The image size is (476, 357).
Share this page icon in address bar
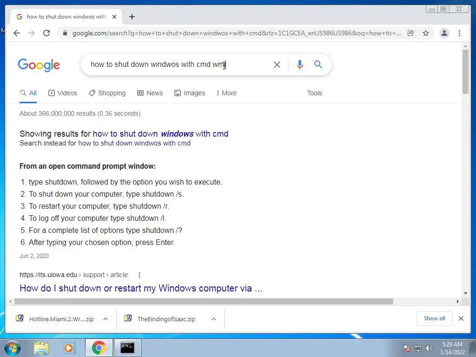point(411,33)
